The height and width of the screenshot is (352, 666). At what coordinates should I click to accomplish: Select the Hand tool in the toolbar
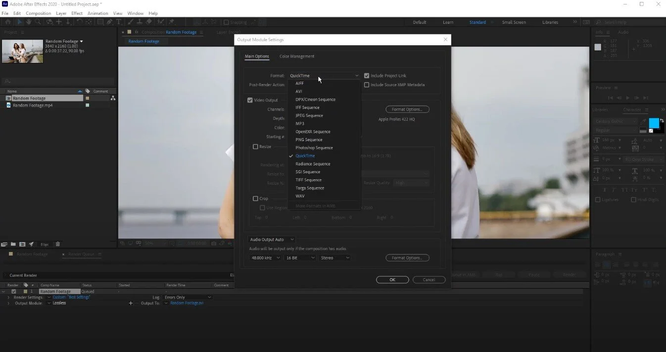(28, 22)
